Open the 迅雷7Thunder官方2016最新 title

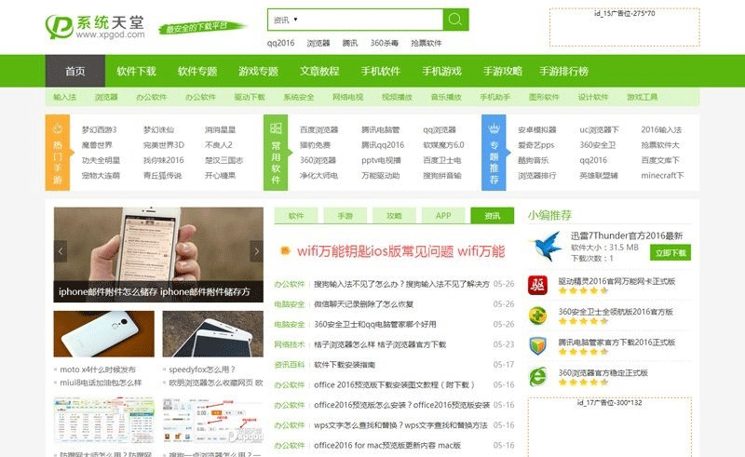click(627, 235)
